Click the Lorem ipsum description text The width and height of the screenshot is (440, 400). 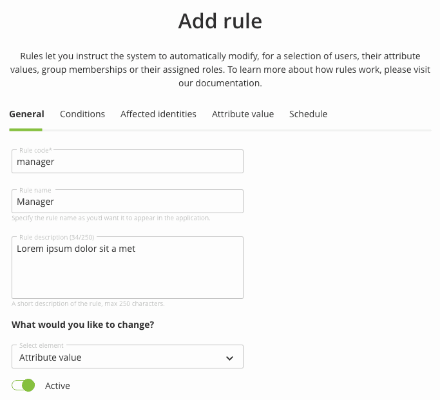76,249
